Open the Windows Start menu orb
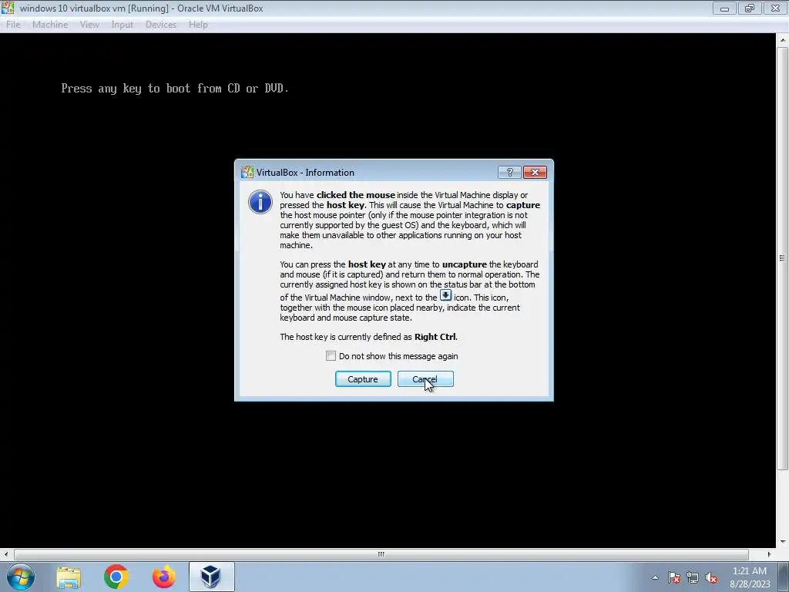Viewport: 789px width, 592px height. (21, 577)
